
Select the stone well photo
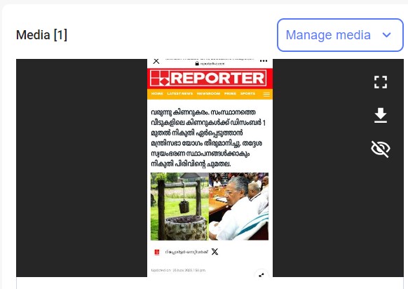[x=179, y=206]
